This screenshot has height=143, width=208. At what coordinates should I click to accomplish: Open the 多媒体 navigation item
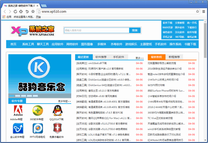102,44
